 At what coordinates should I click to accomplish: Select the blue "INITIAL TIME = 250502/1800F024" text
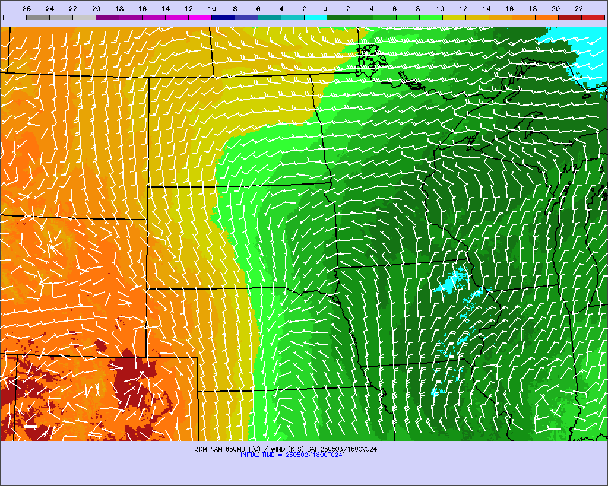[291, 455]
